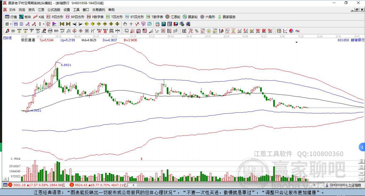Viewport: 365px width, 196px height.
Task: Select the red pencil drawing tool
Action: pyautogui.click(x=7, y=31)
